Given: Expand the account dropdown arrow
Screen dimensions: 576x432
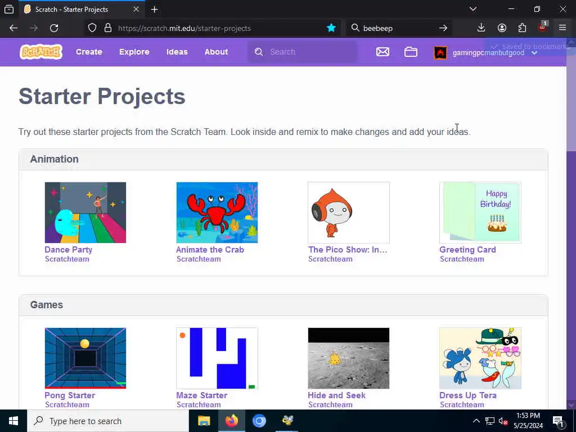Looking at the screenshot, I should click(534, 53).
